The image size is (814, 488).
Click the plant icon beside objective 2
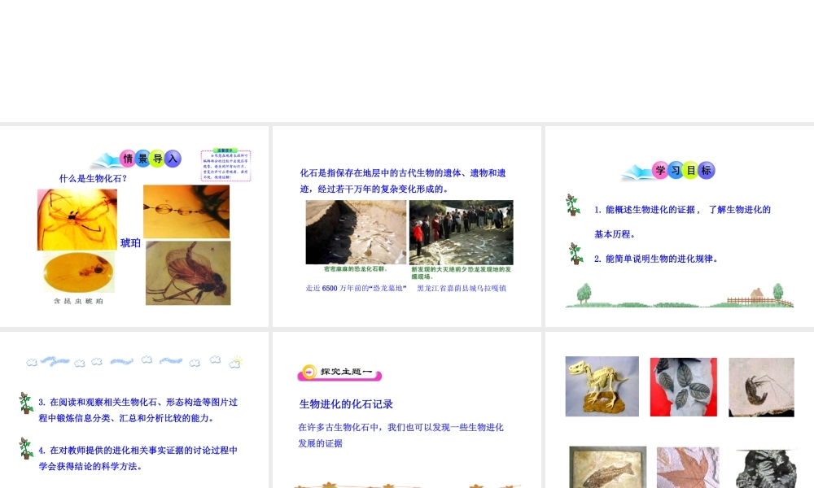(x=575, y=254)
